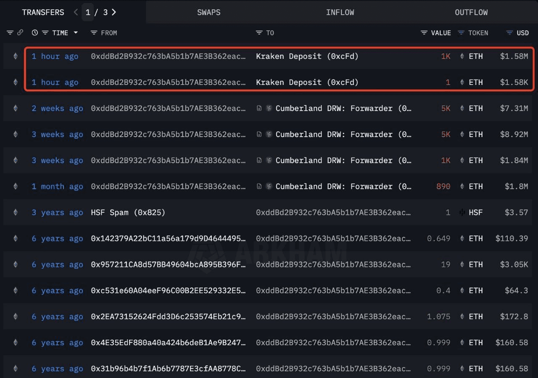
Task: Click the ETH token icon in the $172.8 row
Action: [x=462, y=317]
